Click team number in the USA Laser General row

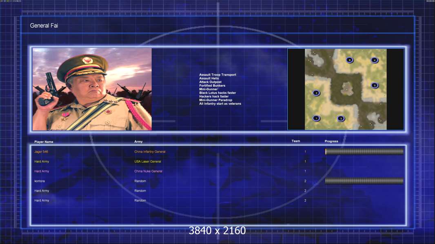pyautogui.click(x=305, y=161)
